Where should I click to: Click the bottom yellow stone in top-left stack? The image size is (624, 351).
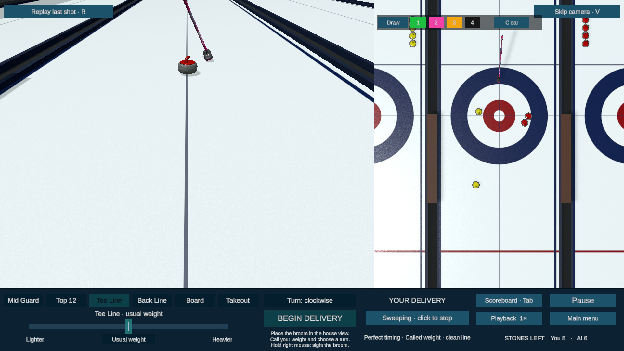click(x=413, y=44)
